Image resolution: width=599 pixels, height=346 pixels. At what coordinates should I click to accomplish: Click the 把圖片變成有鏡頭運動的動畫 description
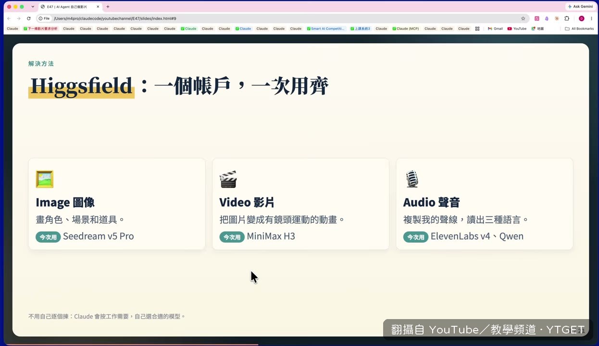tap(282, 220)
